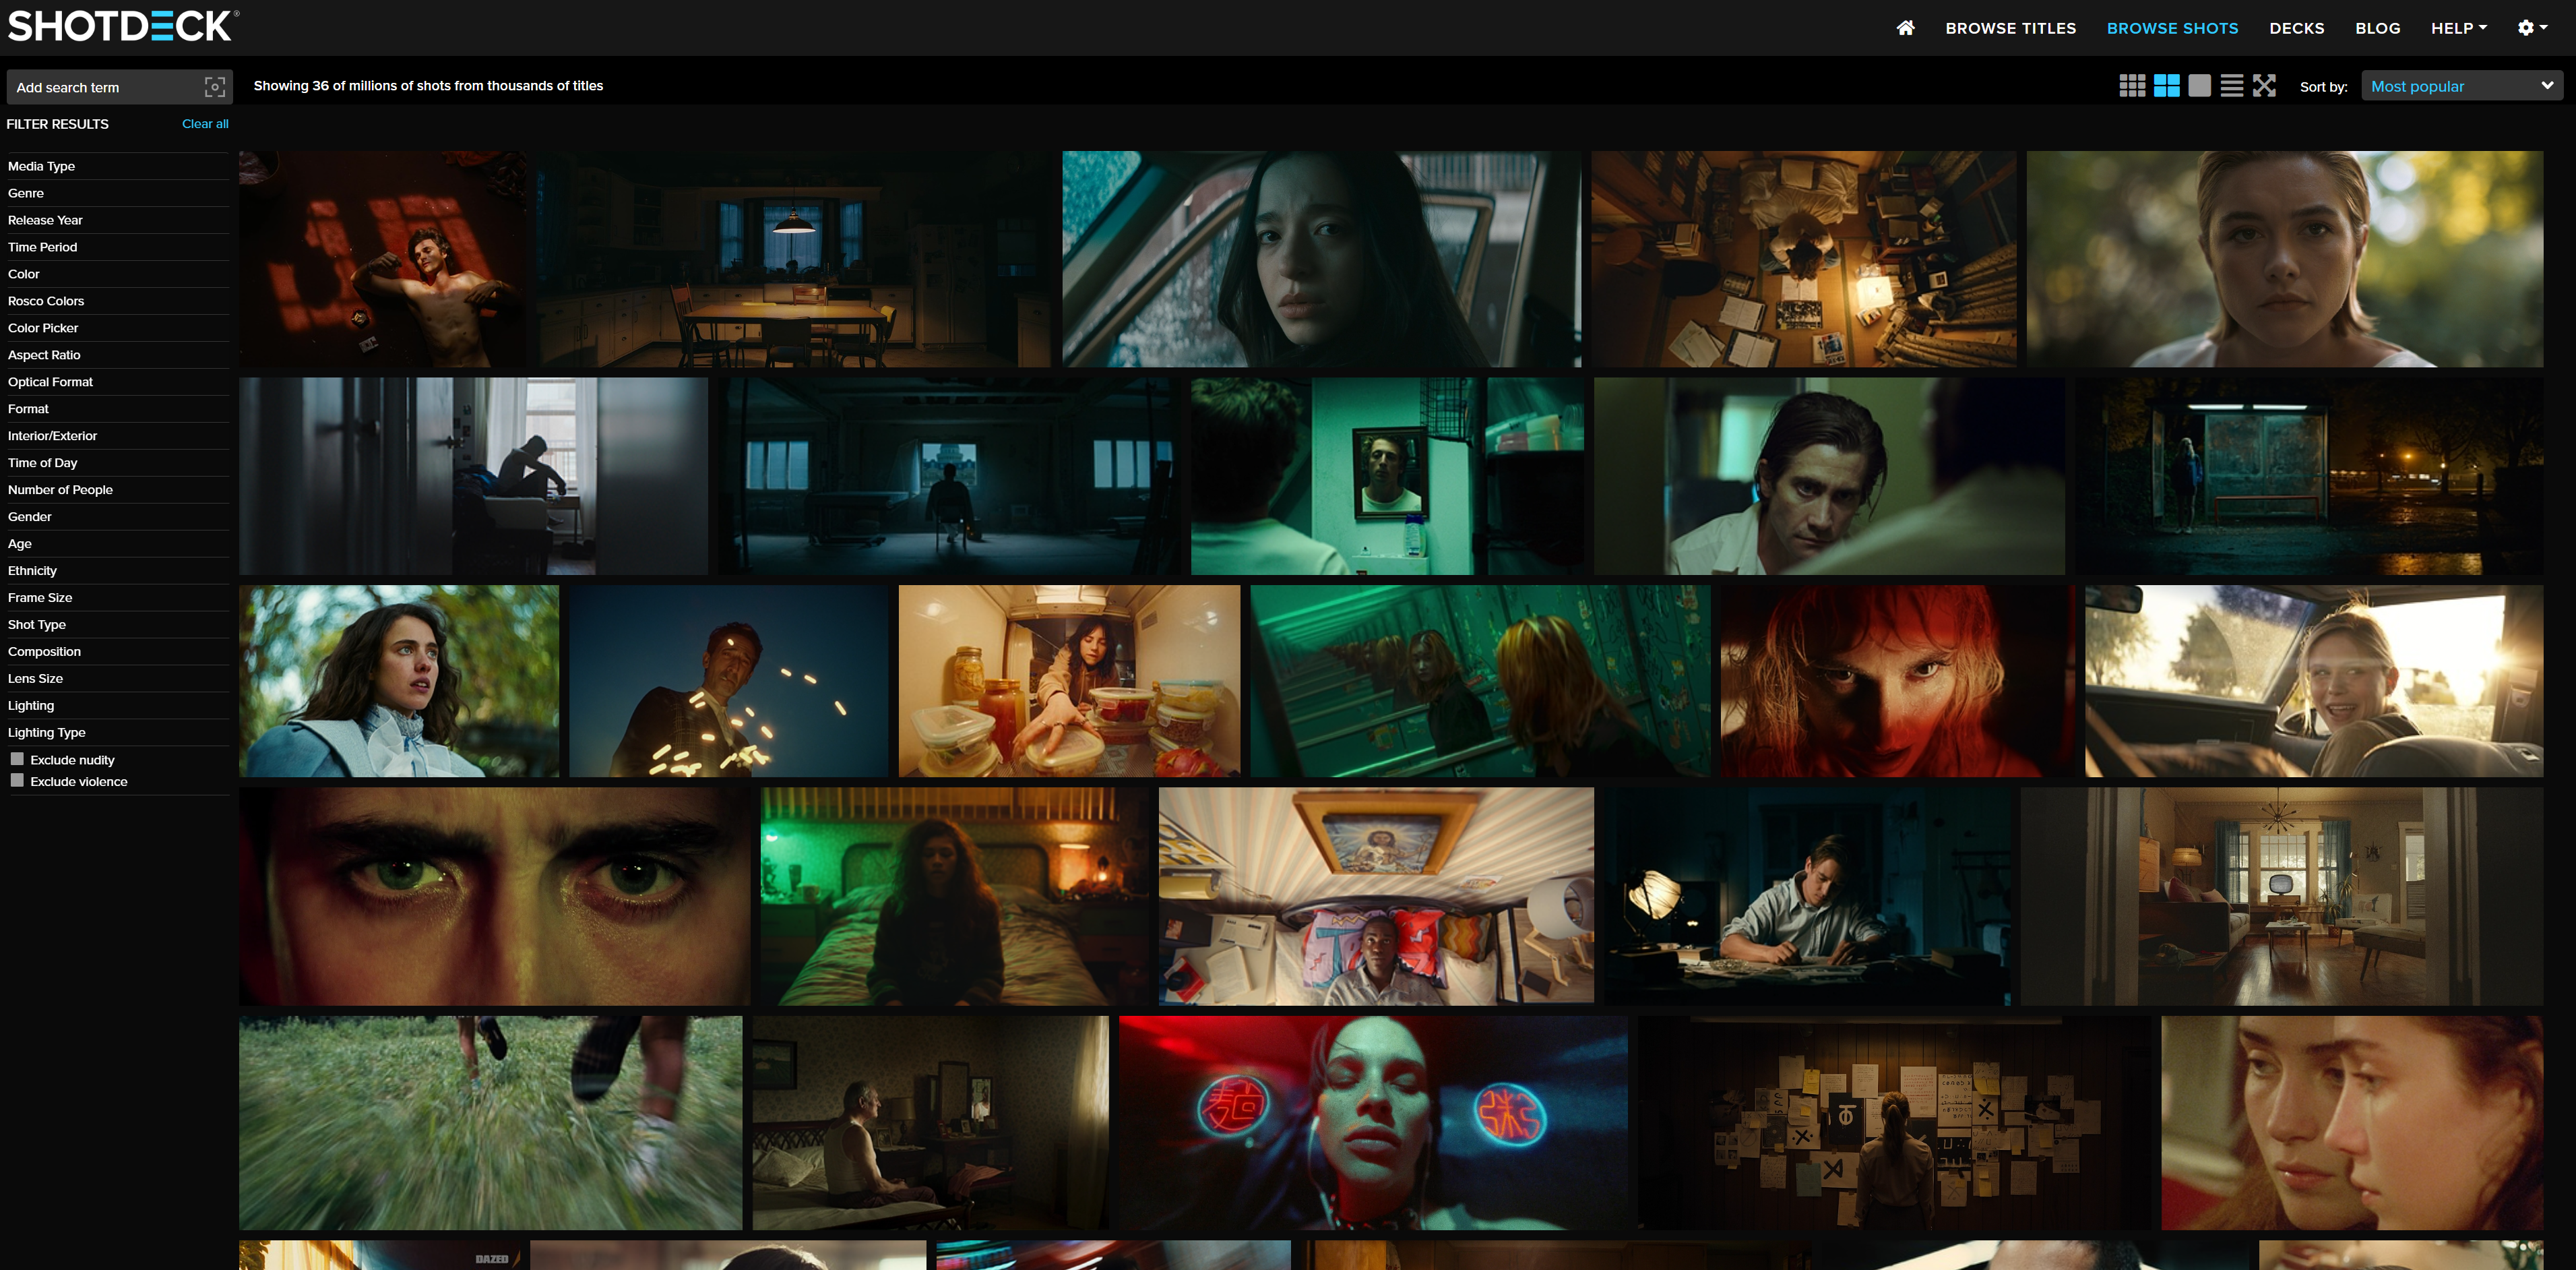The width and height of the screenshot is (2576, 1270).
Task: Expand the Format filter
Action: 118,409
